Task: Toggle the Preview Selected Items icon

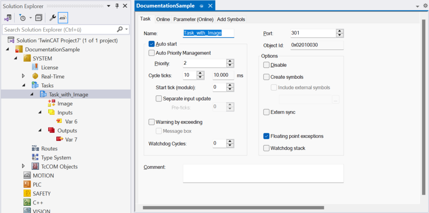Action: click(x=63, y=18)
